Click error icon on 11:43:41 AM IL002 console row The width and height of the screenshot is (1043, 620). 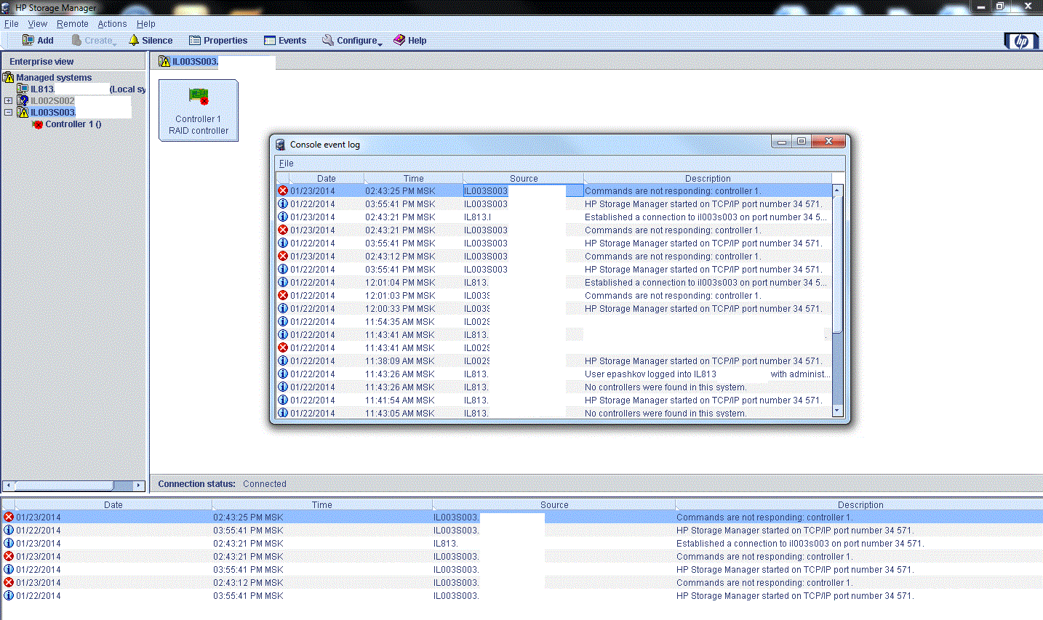click(283, 347)
